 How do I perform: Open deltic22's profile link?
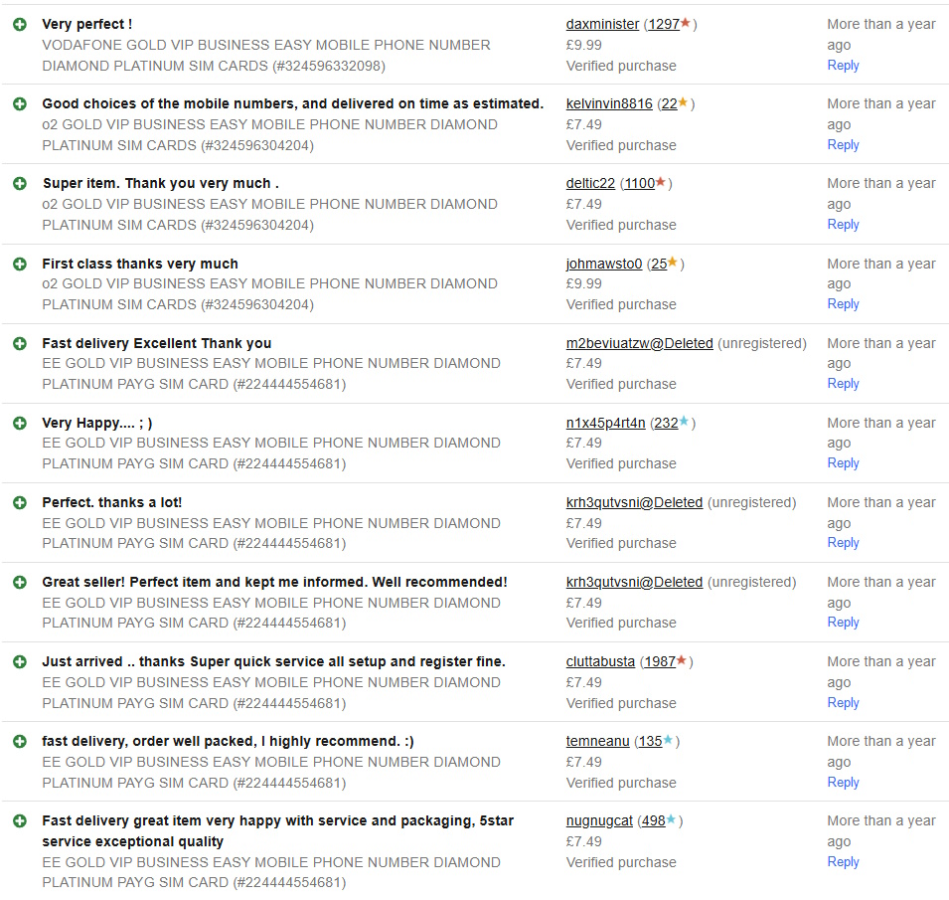pyautogui.click(x=590, y=183)
